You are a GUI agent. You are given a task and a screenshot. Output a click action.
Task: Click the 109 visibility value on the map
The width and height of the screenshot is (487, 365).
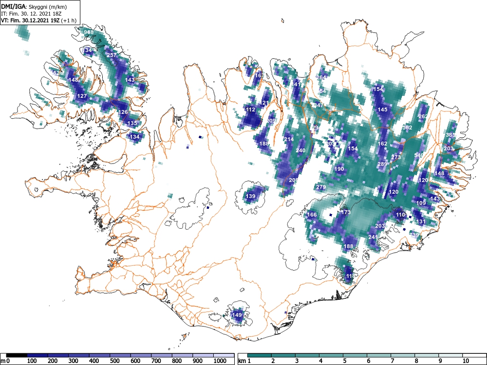pyautogui.click(x=421, y=203)
